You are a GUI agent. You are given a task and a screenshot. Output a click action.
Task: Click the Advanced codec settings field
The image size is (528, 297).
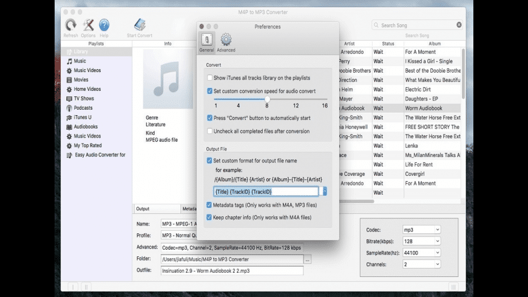tap(232, 248)
